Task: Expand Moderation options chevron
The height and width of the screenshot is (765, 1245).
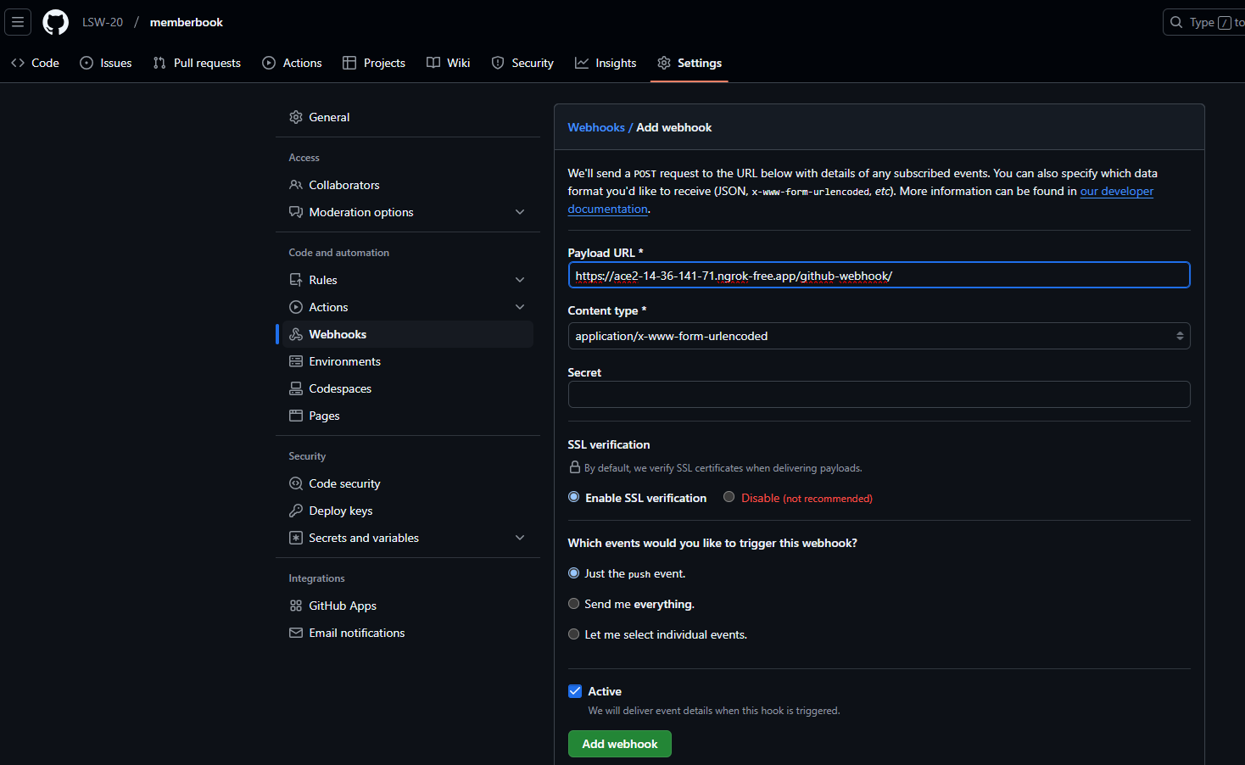Action: (x=520, y=212)
